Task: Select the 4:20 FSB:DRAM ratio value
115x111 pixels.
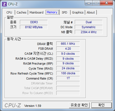Action: (x=68, y=49)
